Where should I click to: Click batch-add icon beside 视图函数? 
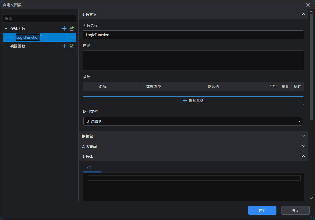72,46
